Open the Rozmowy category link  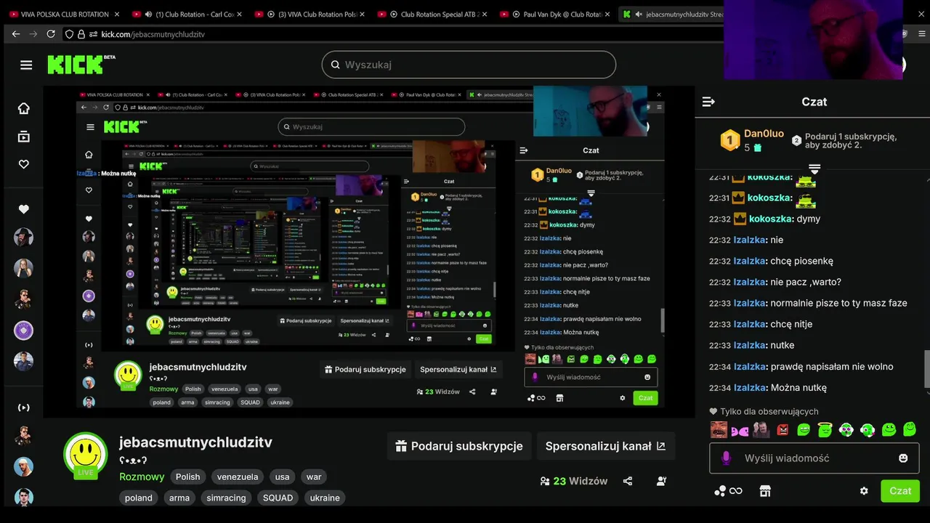point(142,477)
